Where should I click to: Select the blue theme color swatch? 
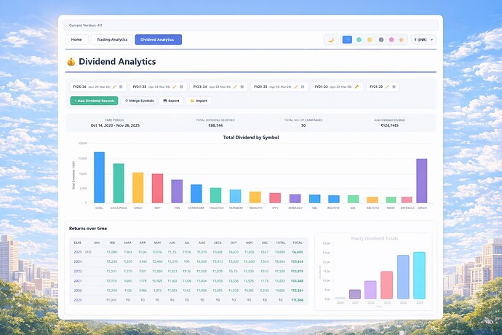347,39
